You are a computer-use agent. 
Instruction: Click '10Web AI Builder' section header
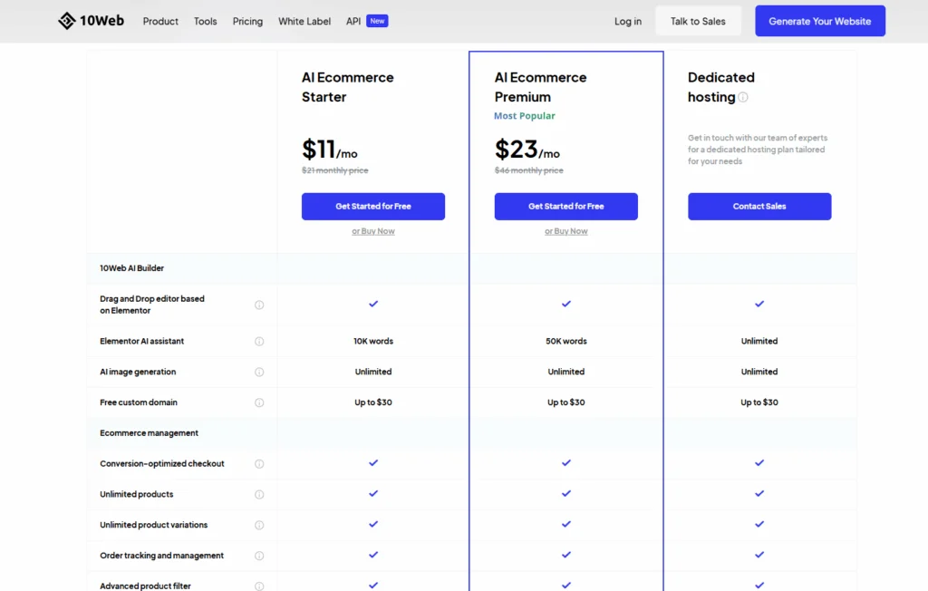pyautogui.click(x=132, y=267)
